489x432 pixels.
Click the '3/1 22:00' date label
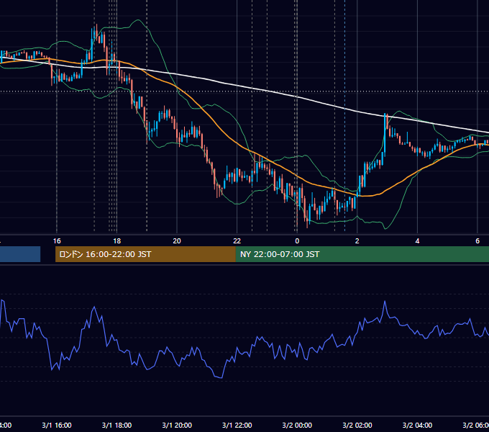pos(237,426)
